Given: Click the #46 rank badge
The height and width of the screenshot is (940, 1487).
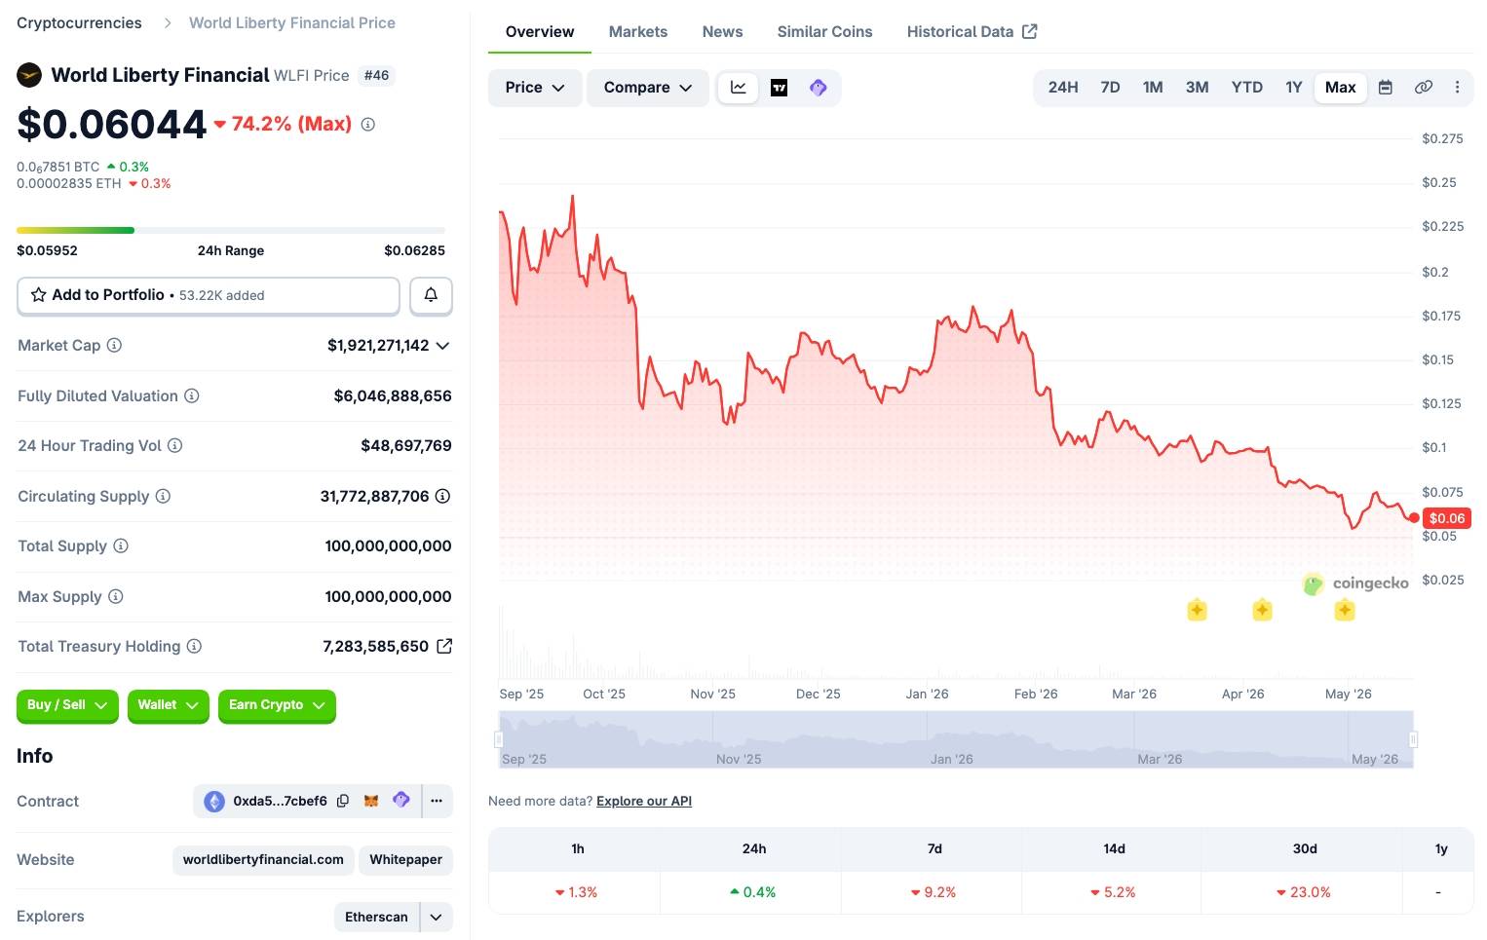Looking at the screenshot, I should pos(376,75).
